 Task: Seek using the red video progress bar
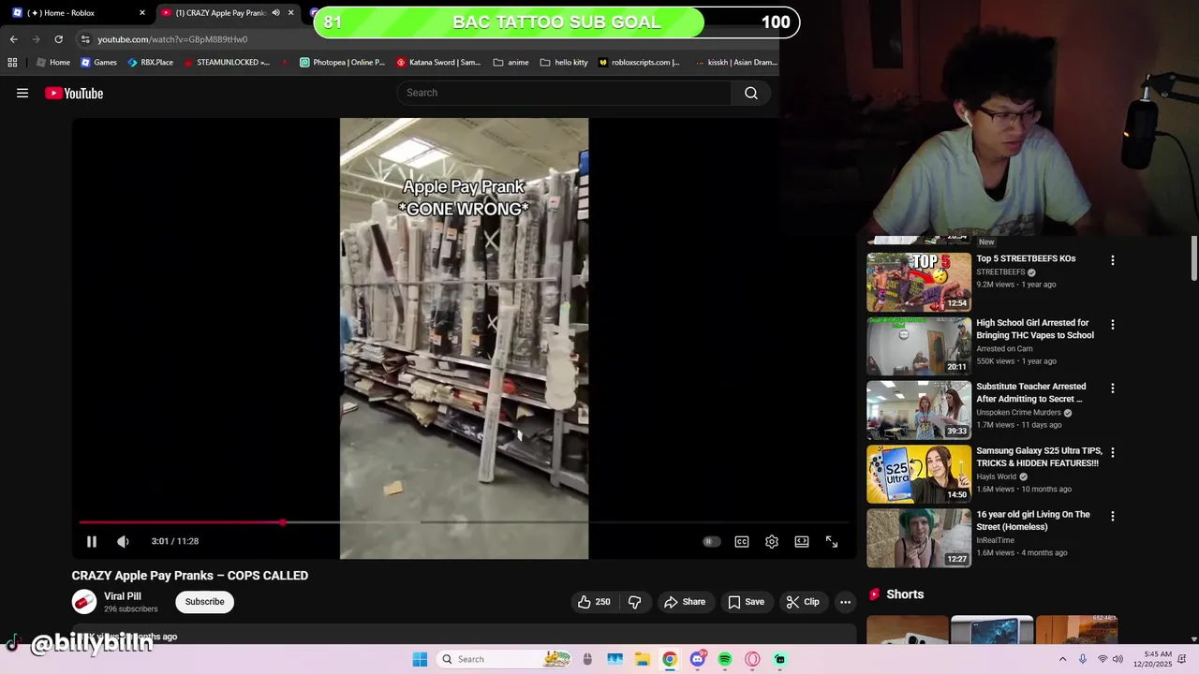(464, 522)
